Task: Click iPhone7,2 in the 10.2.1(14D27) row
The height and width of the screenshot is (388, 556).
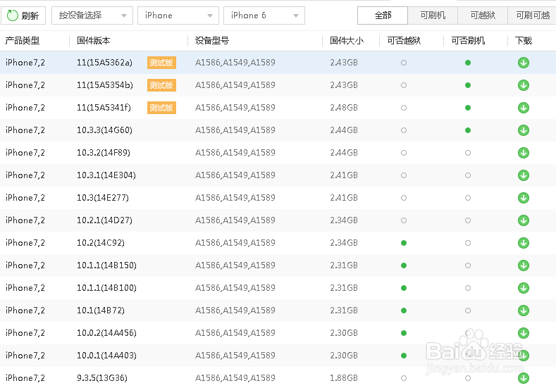Action: (25, 220)
